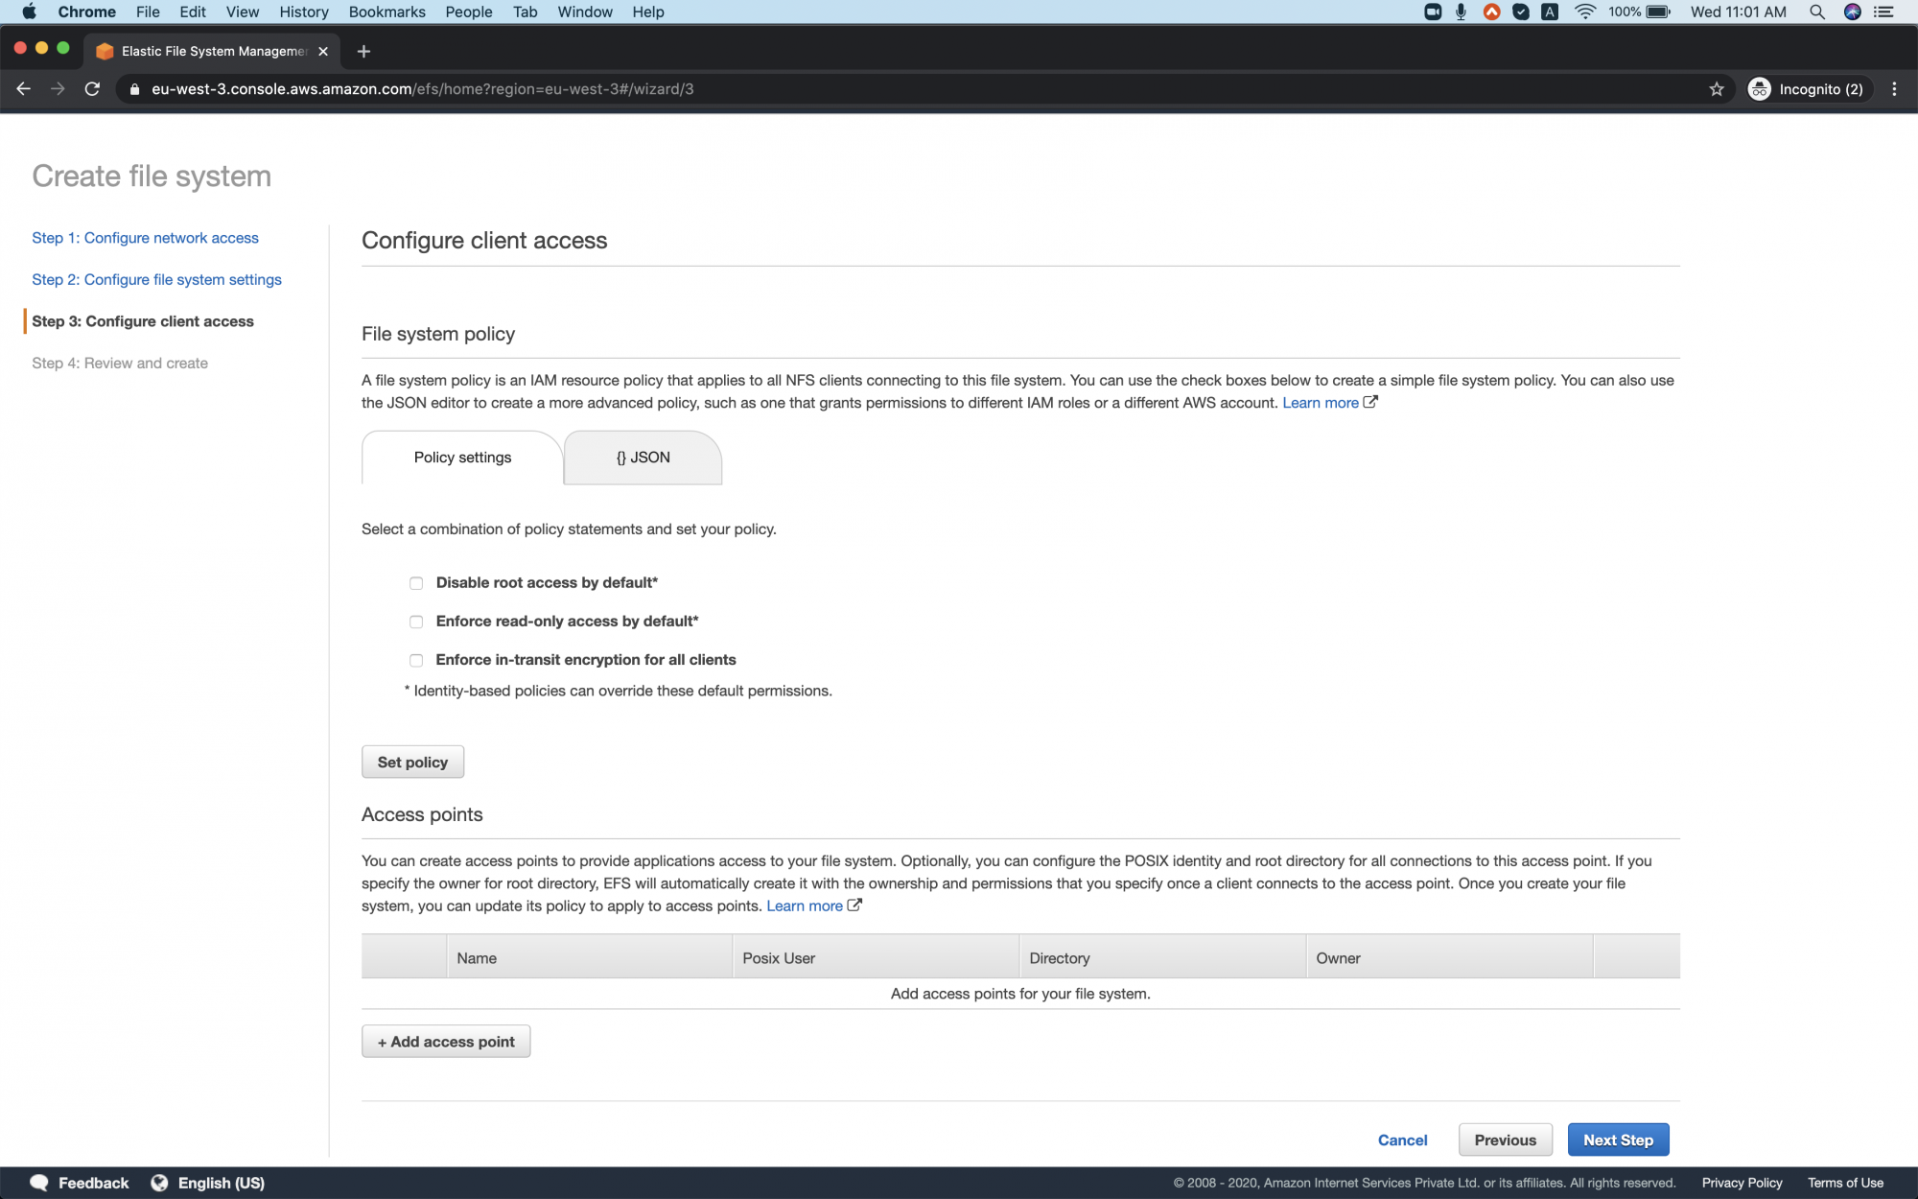Open macOS Spotlight search

click(1816, 12)
